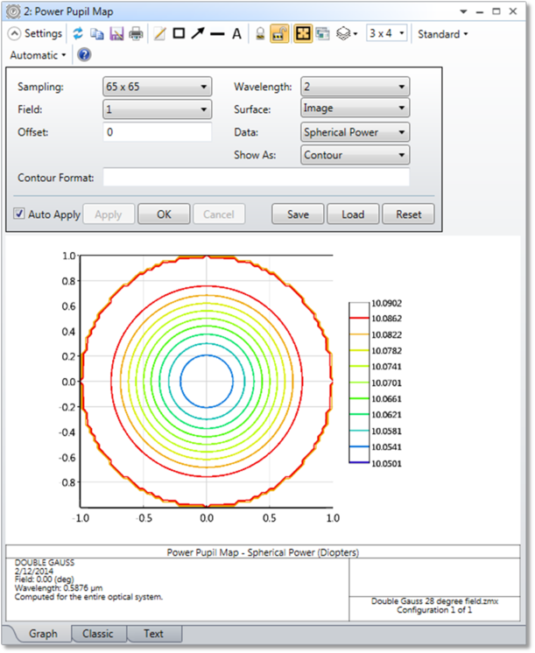
Task: Open the Sampling 65 x 65 dropdown
Action: click(157, 87)
